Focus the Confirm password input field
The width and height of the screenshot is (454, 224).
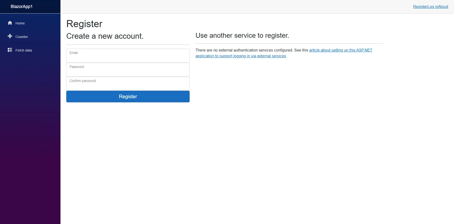(128, 84)
